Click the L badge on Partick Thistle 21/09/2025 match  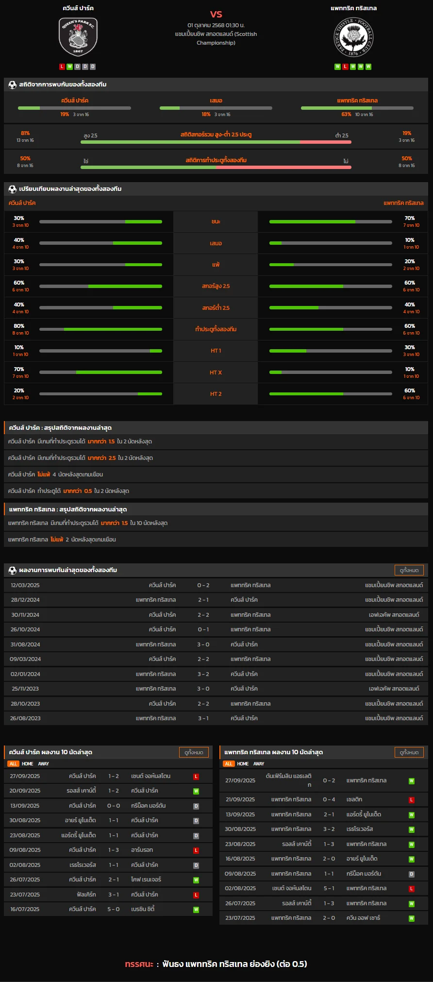(411, 800)
